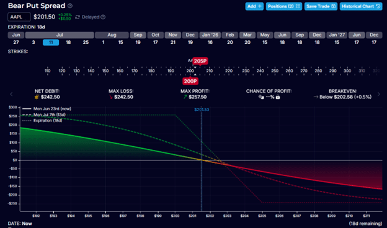Select the Jan '26 month header
This screenshot has height=228, width=387.
point(210,35)
